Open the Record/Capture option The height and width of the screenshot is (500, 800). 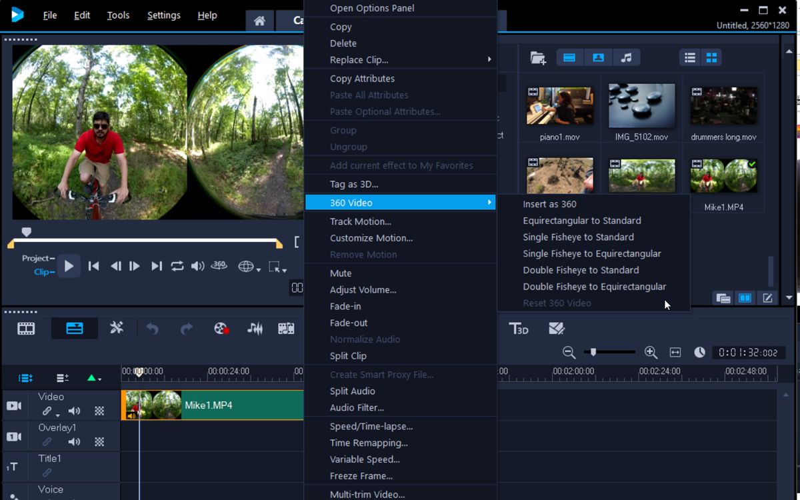[x=221, y=328]
